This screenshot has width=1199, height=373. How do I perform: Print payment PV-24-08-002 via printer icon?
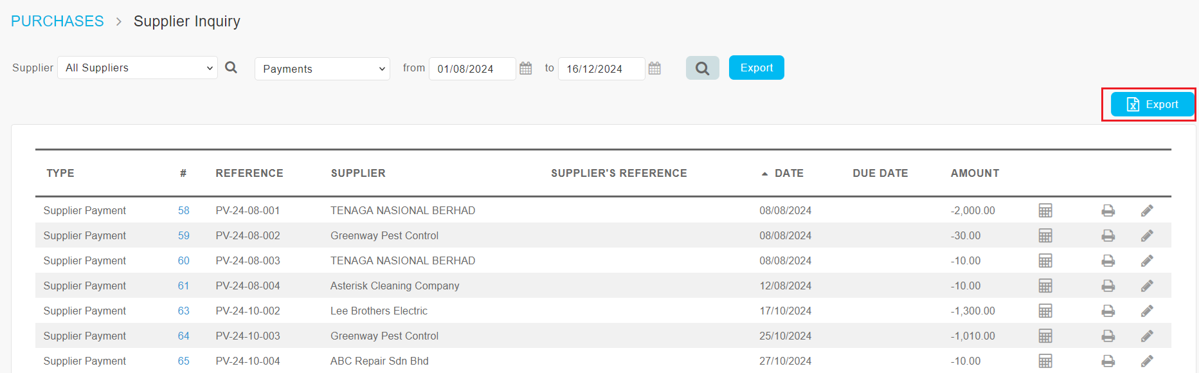[1108, 235]
